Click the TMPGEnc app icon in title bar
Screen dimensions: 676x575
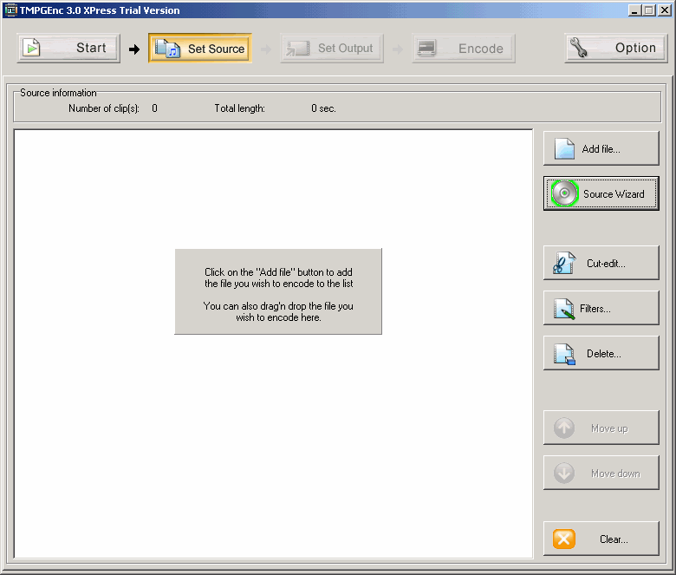11,10
